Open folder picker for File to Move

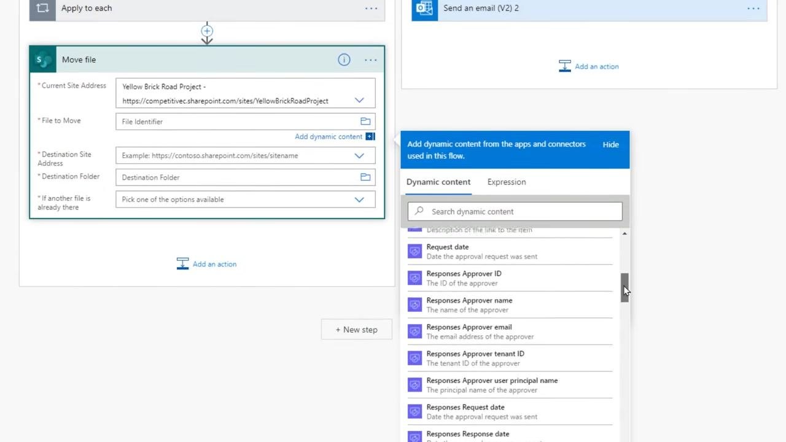click(x=365, y=122)
